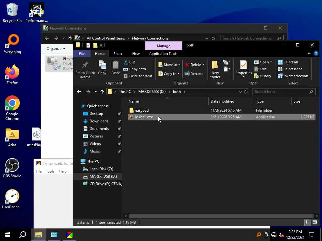Image resolution: width=322 pixels, height=241 pixels.
Task: Open Organize menu in Network Connections window
Action: pyautogui.click(x=56, y=49)
